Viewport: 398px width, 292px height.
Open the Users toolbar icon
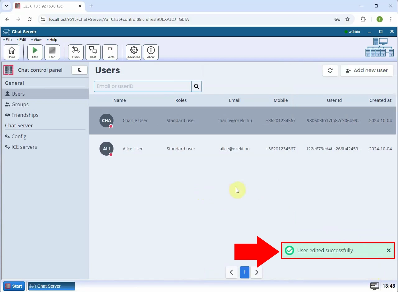[76, 52]
